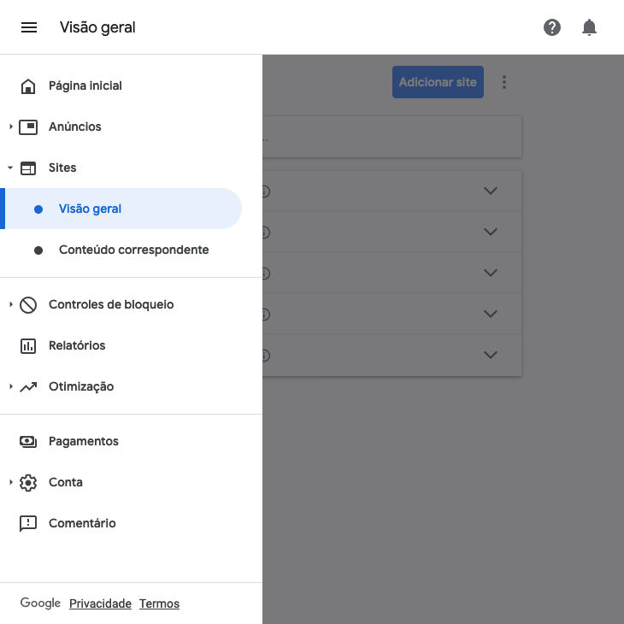Open the three-dot more options menu
Viewport: 624px width, 624px height.
[x=503, y=82]
